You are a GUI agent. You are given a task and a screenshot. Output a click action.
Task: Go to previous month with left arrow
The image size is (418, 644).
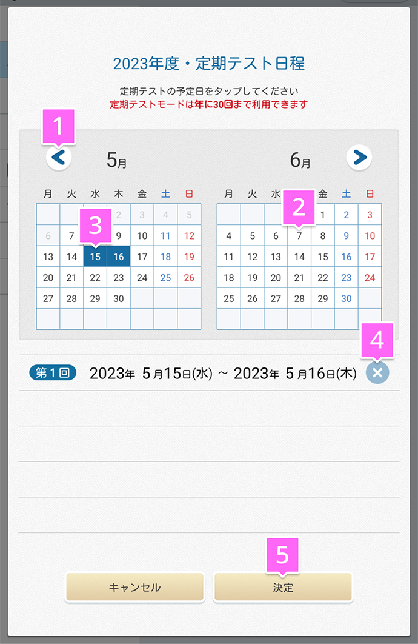(59, 158)
